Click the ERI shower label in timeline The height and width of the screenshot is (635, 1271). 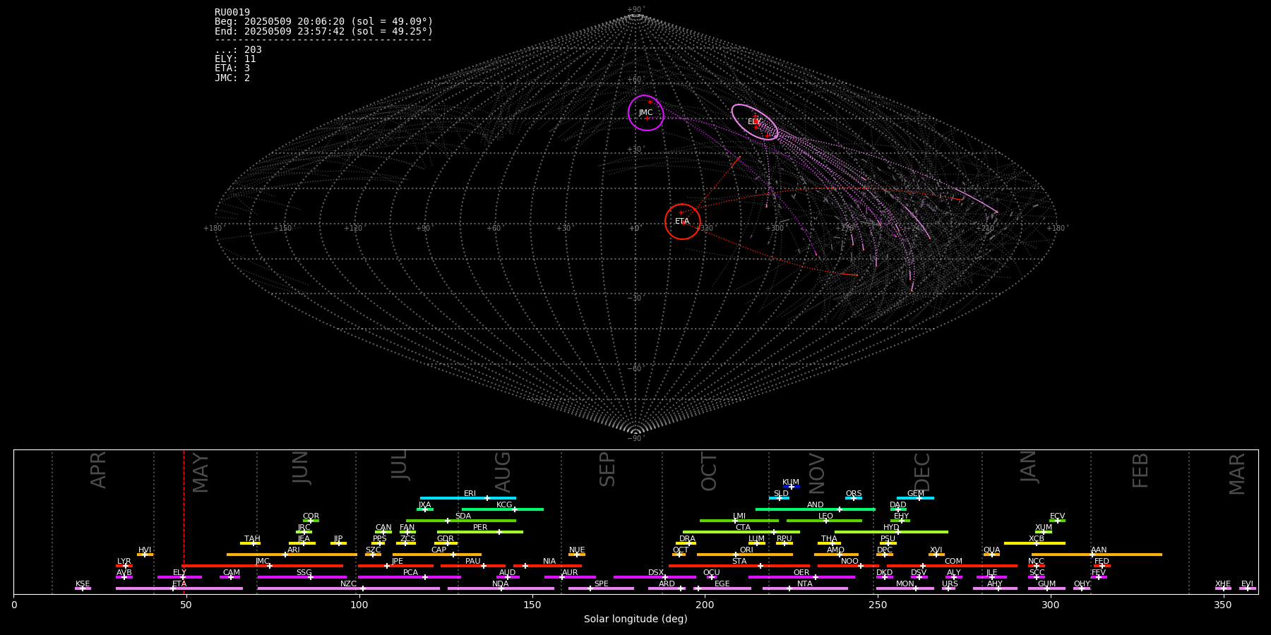point(470,494)
